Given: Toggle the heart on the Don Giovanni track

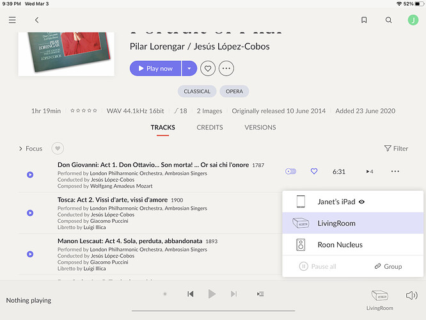Looking at the screenshot, I should tap(314, 172).
